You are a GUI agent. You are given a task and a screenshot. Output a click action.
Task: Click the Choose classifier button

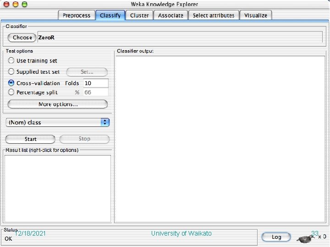coord(22,38)
